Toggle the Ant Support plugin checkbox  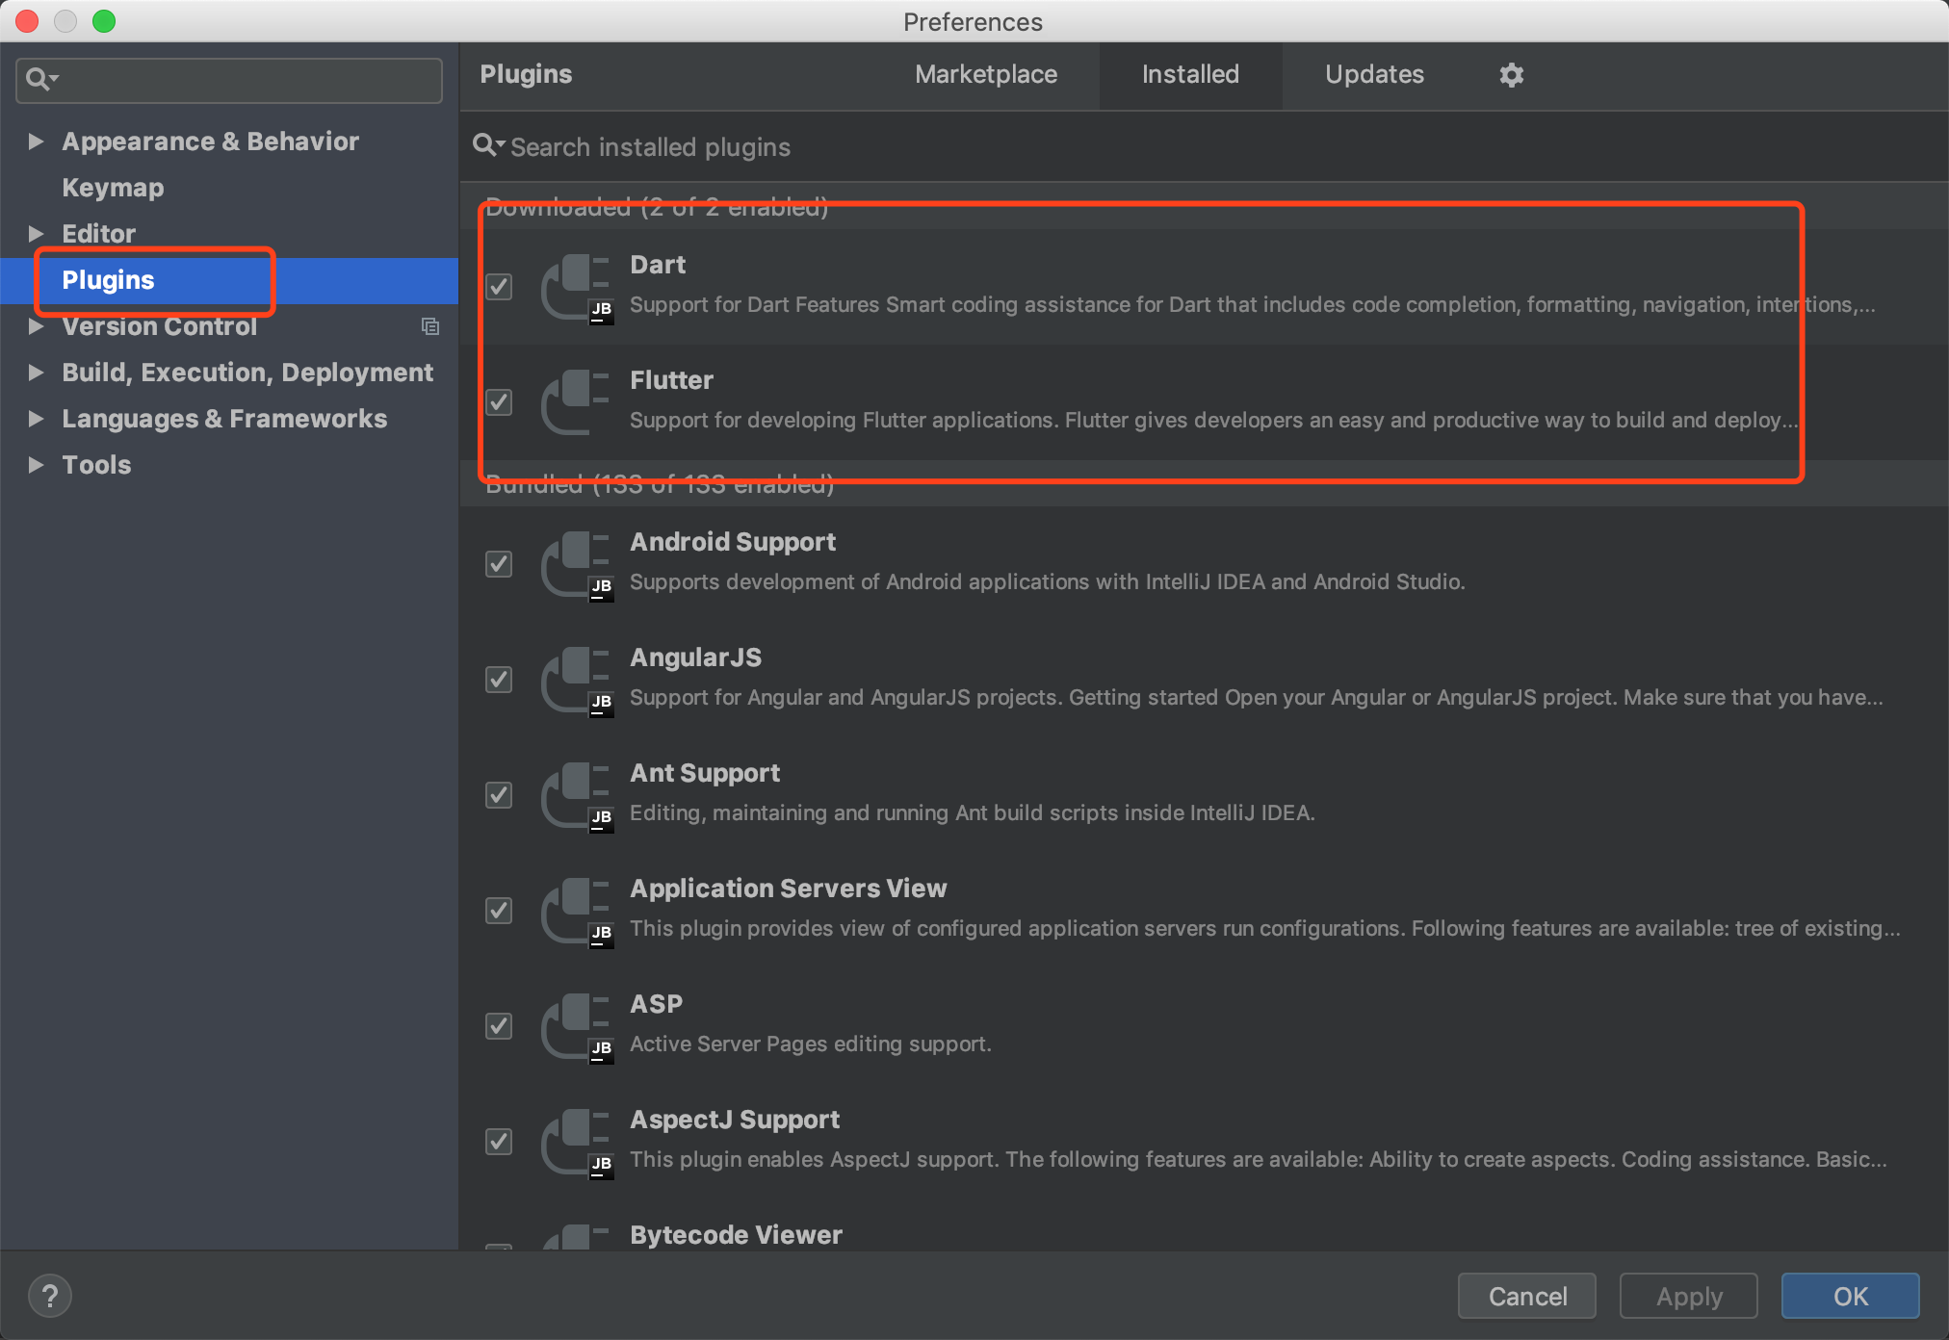coord(499,795)
